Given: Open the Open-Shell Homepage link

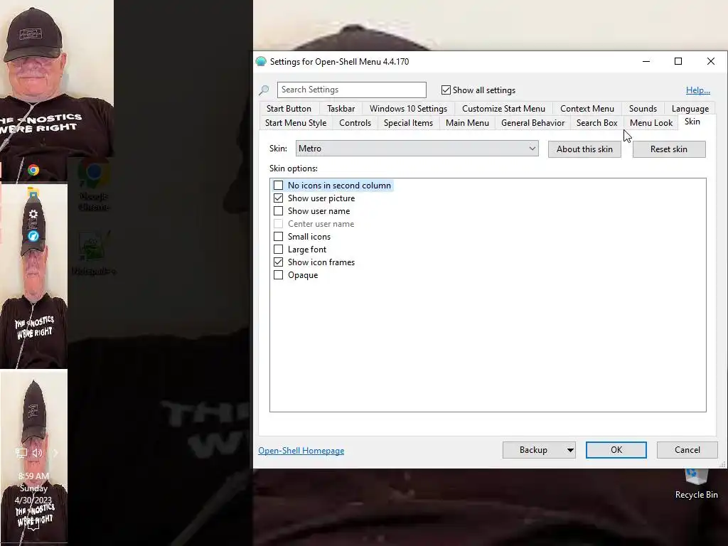Looking at the screenshot, I should click(x=301, y=450).
